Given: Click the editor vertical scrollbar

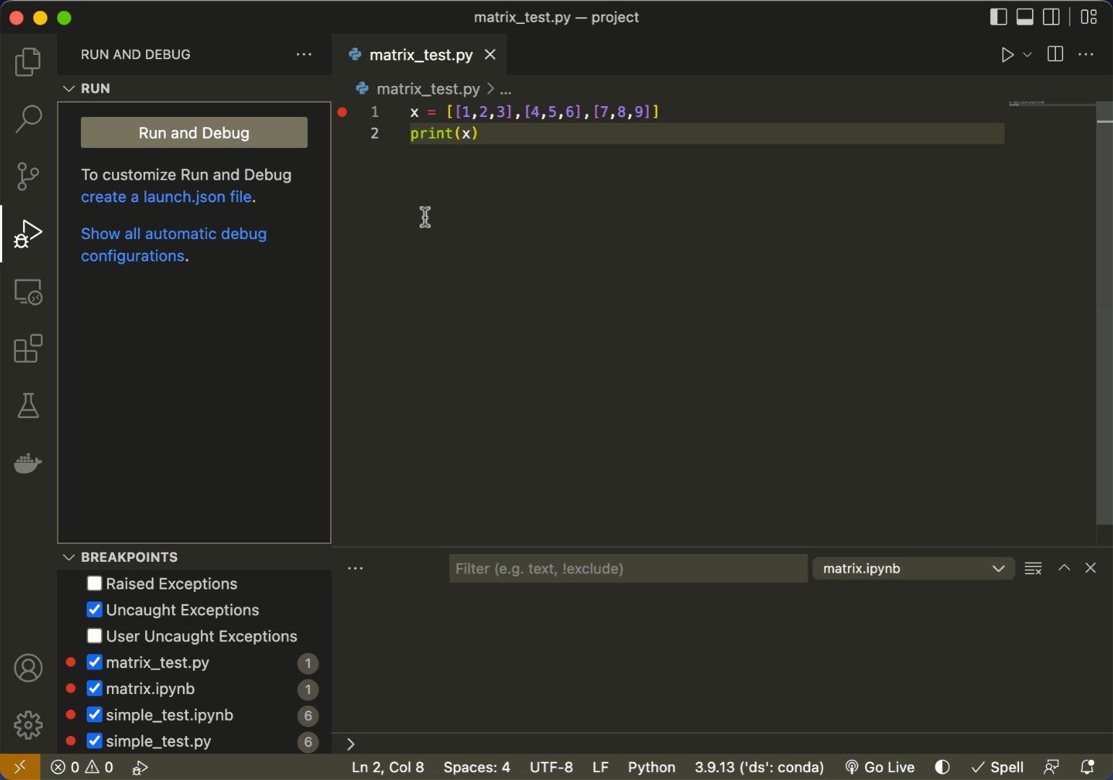Looking at the screenshot, I should pyautogui.click(x=1104, y=313).
